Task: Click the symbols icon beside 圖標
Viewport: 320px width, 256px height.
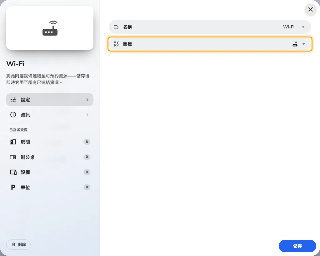Action: (x=116, y=44)
